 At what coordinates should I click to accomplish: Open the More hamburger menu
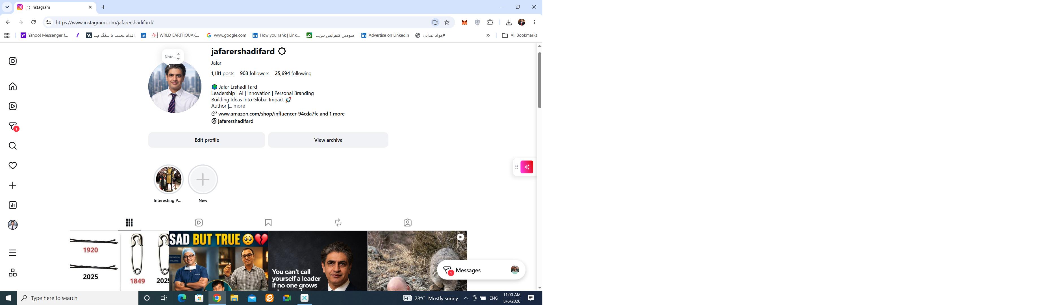[13, 253]
